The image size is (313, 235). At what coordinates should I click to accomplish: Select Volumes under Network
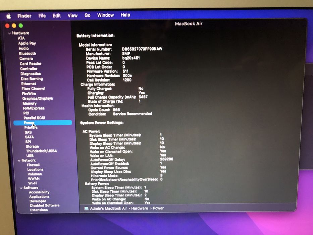pos(35,174)
